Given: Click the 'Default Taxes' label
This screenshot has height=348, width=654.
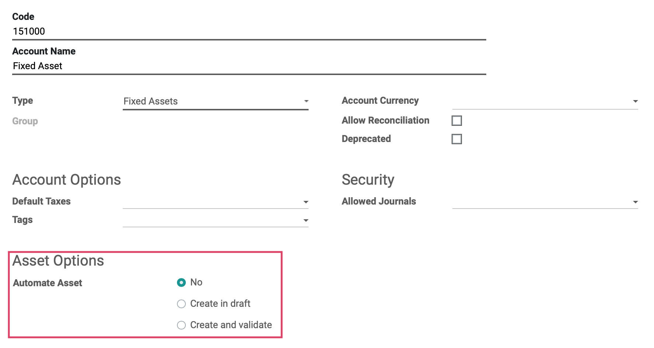Looking at the screenshot, I should point(41,201).
